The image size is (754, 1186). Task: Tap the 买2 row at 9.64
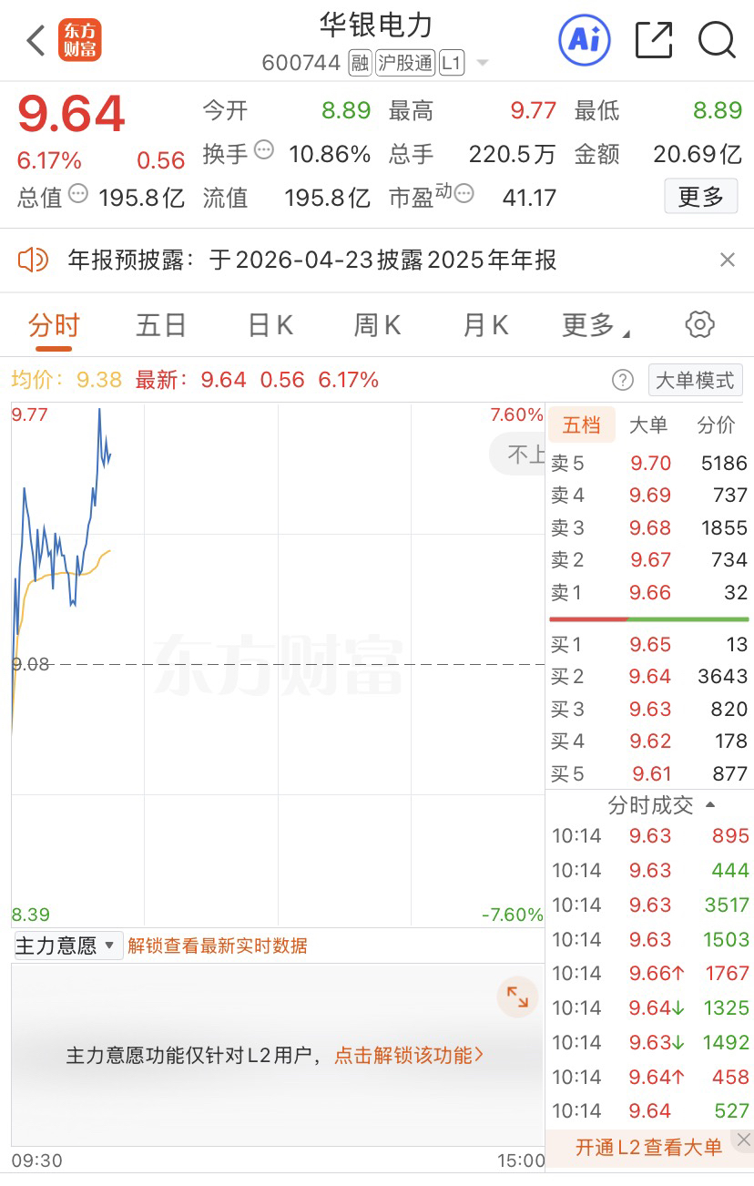pos(648,677)
